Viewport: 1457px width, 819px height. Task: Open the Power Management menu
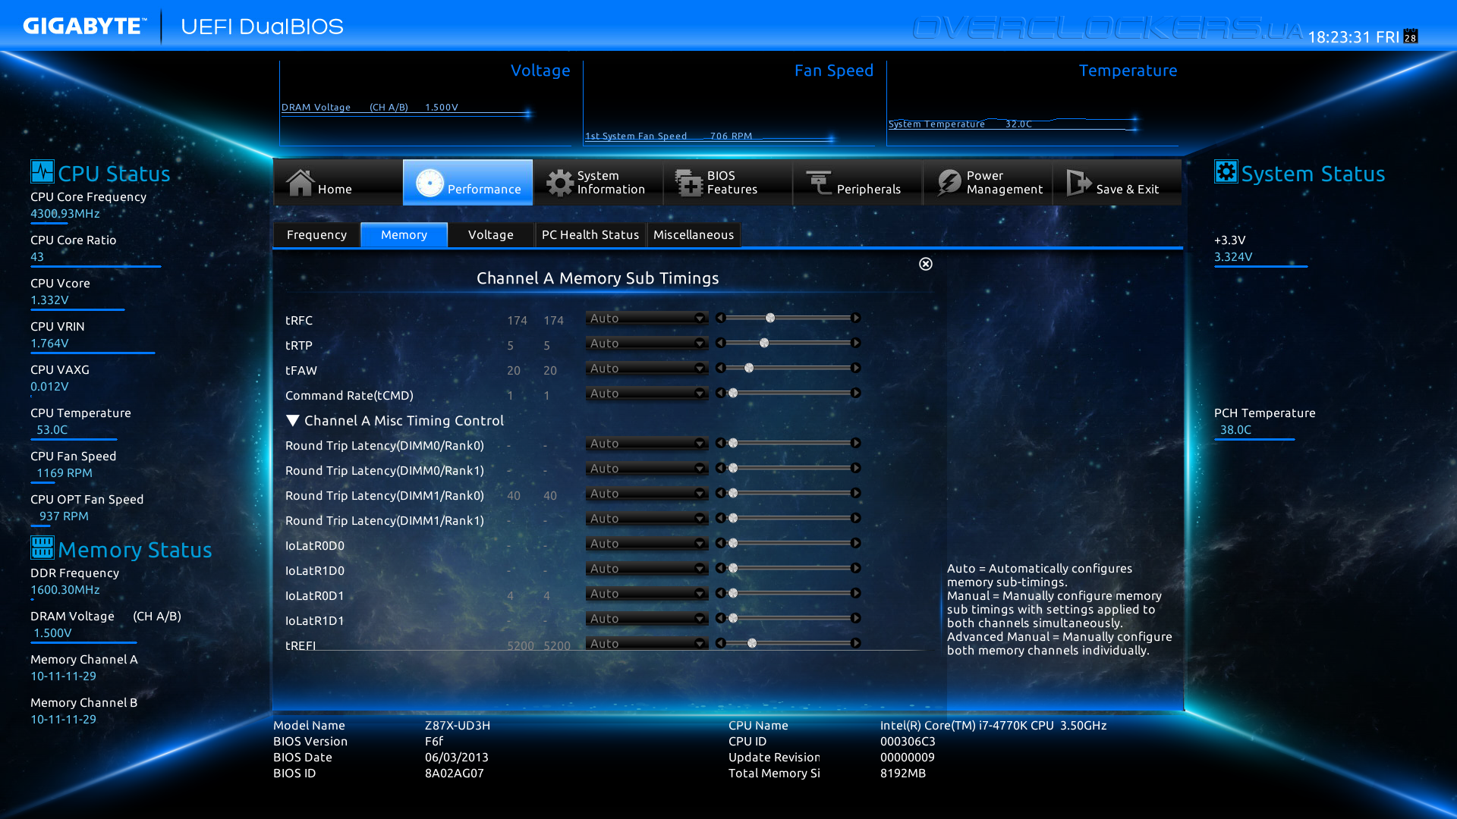988,183
